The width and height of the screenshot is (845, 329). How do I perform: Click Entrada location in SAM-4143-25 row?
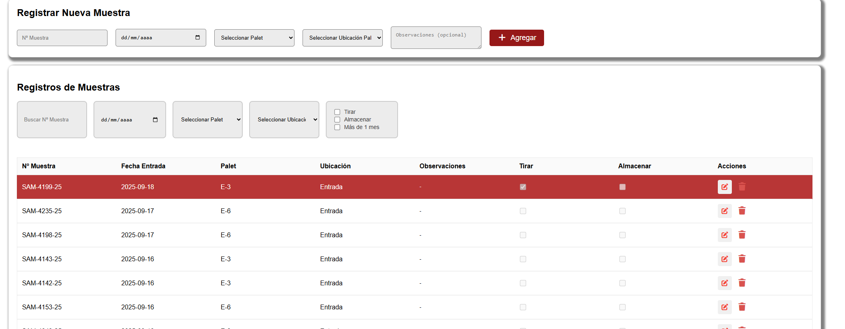[x=331, y=259]
